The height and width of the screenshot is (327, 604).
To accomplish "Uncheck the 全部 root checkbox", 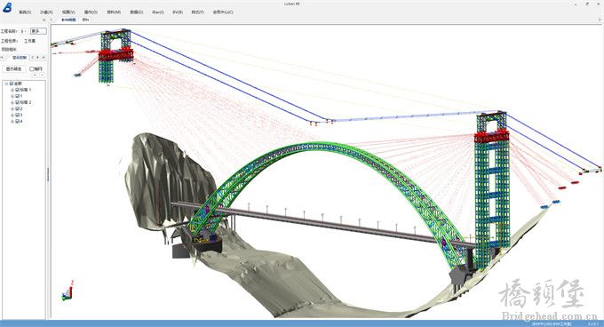I will [12, 84].
